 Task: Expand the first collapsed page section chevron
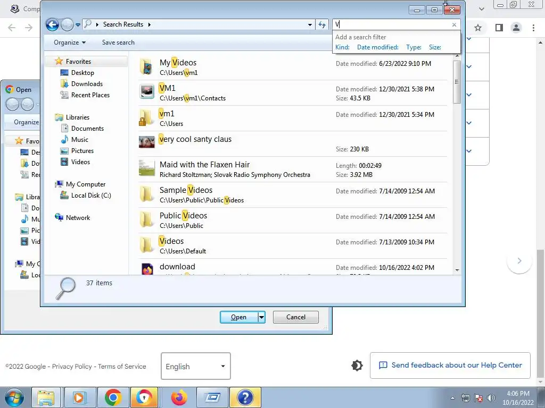[469, 38]
